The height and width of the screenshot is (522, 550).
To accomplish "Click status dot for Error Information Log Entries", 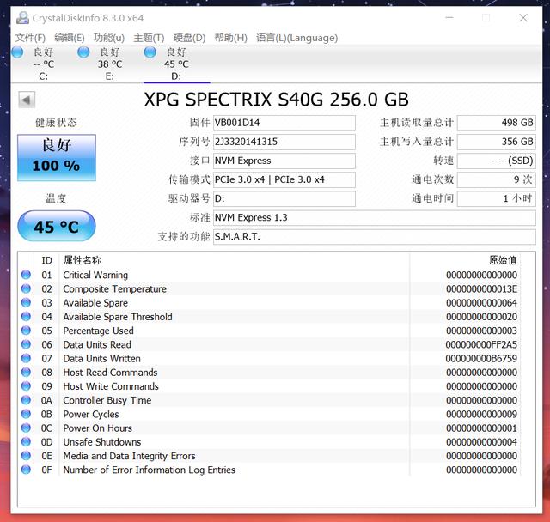I will (26, 470).
